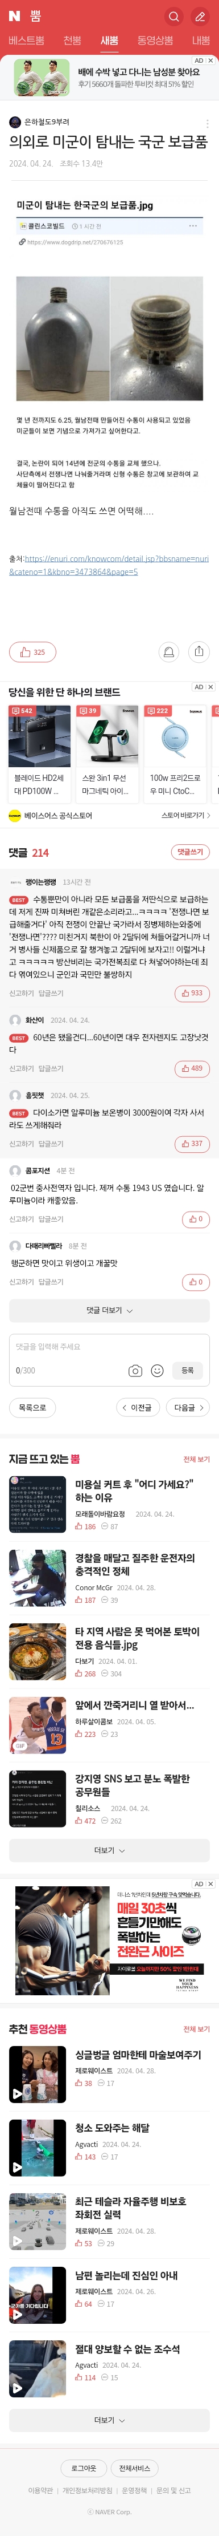Upvote the comment with 337 likes
219x2536 pixels.
click(192, 1143)
